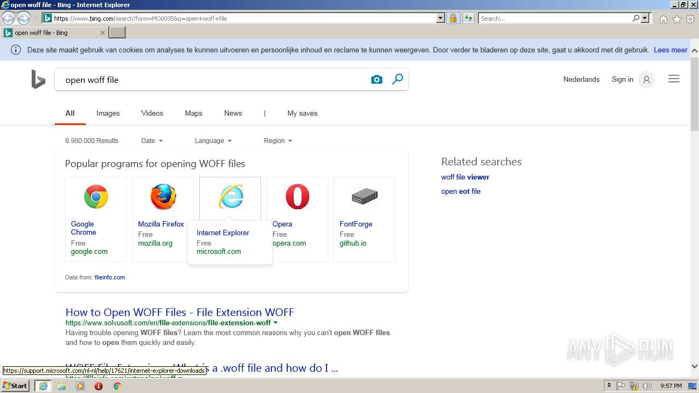Switch to the Maps tab

pos(194,114)
